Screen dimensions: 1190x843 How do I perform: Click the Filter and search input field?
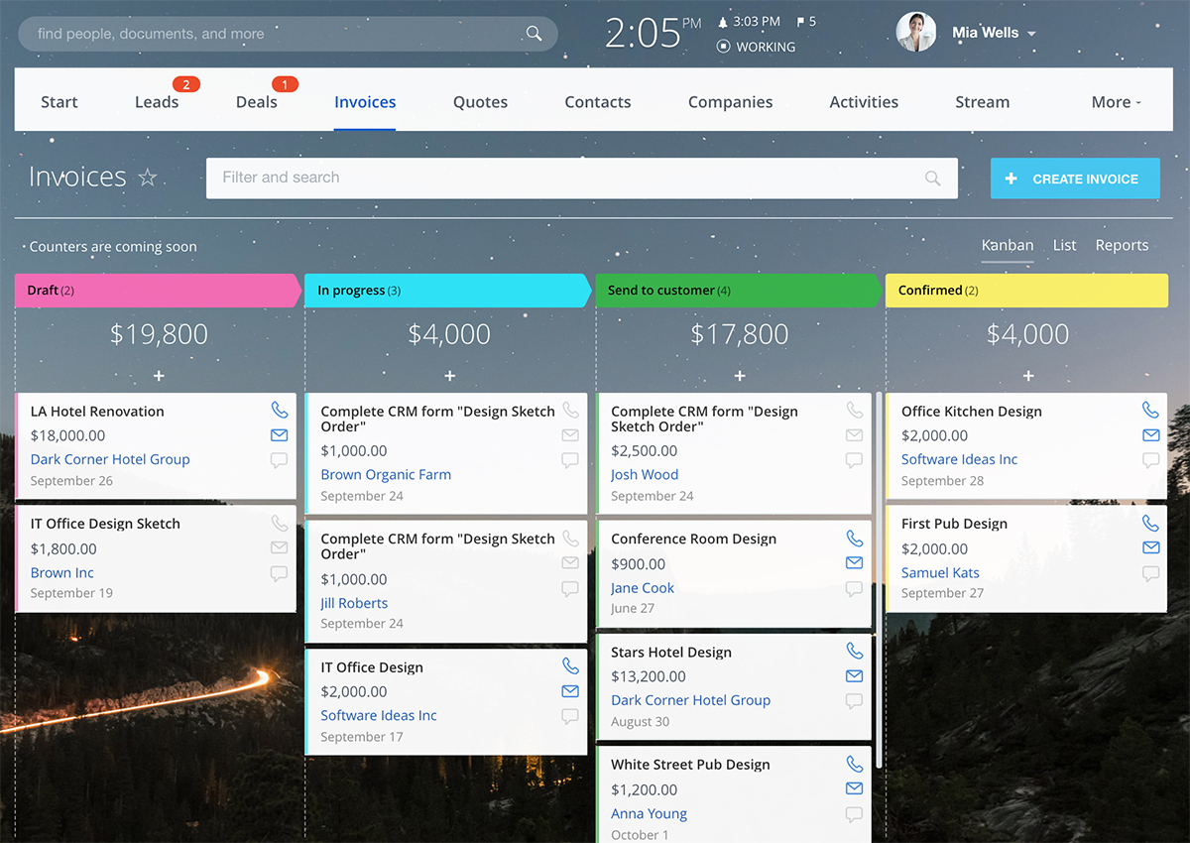(565, 178)
